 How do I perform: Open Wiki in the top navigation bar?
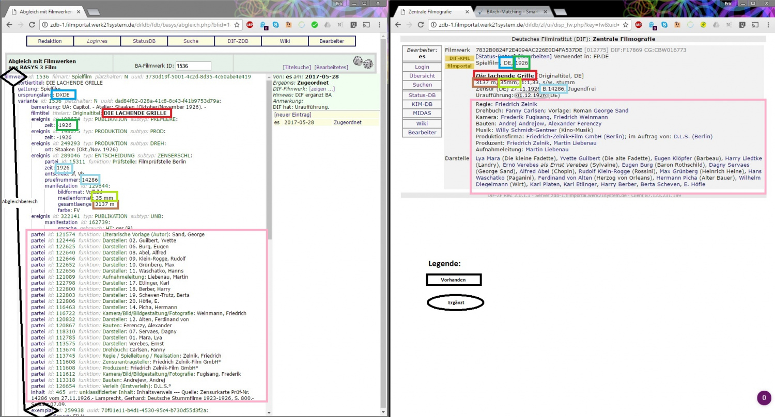(x=285, y=41)
